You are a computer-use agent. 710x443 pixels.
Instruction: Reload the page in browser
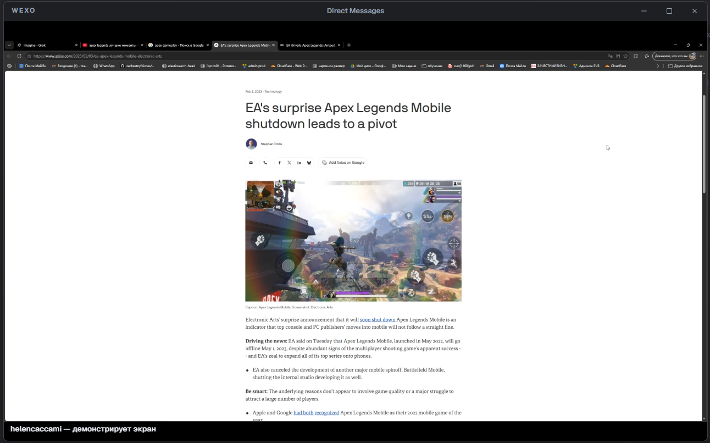point(19,56)
